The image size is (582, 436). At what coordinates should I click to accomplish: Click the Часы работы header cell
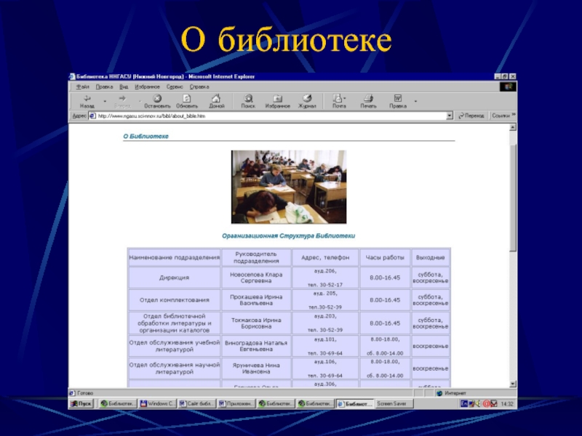pyautogui.click(x=385, y=257)
